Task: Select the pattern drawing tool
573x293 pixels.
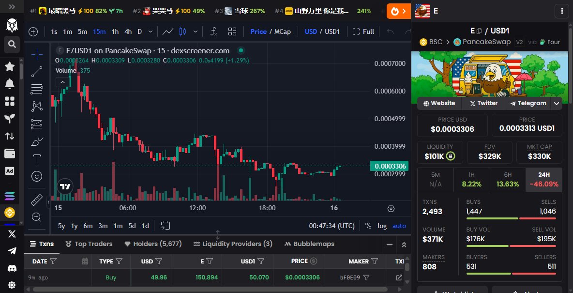Action: tap(37, 107)
